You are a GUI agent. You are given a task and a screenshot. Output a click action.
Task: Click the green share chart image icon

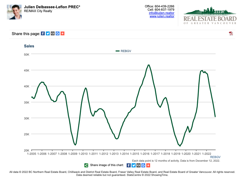click(x=86, y=165)
